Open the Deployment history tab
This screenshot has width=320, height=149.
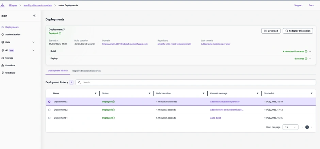[58, 71]
